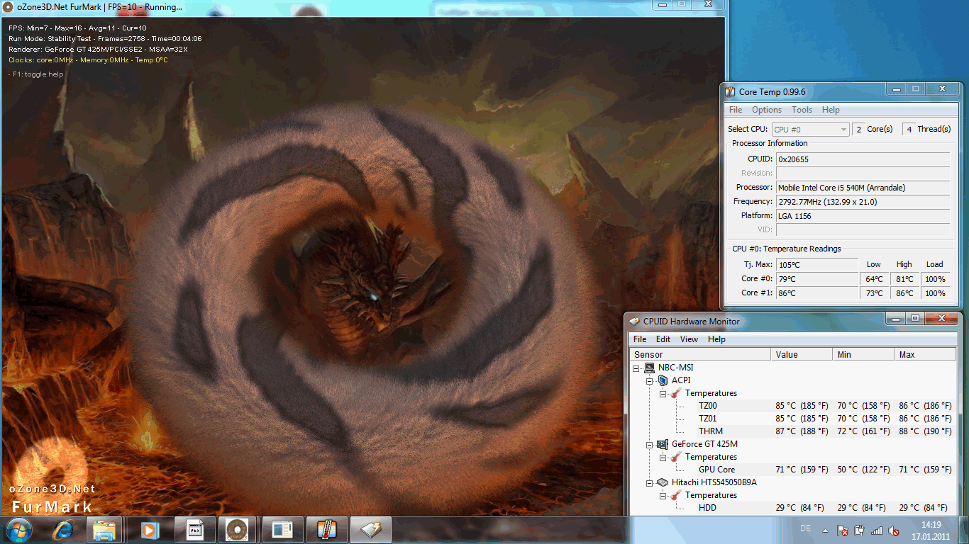Viewport: 969px width, 544px height.
Task: Click the Hitachi hard drive icon
Action: 663,482
